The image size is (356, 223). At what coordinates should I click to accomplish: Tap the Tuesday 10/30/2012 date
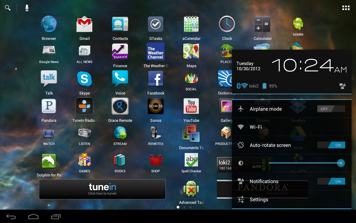[248, 66]
